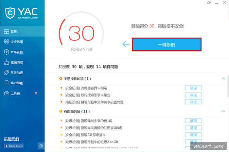
Task: Open the 首頁 home page
Action: pyautogui.click(x=22, y=31)
